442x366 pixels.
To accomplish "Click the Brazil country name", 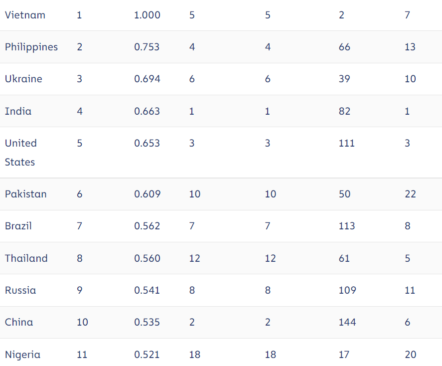I will [18, 226].
